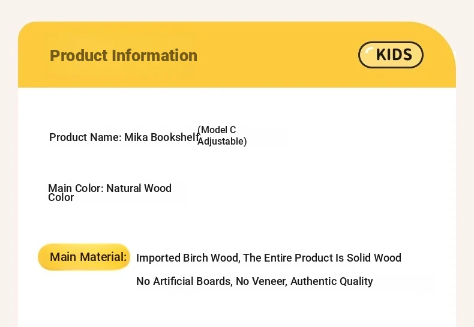Click the Authentic Quality phrase

[x=332, y=281]
